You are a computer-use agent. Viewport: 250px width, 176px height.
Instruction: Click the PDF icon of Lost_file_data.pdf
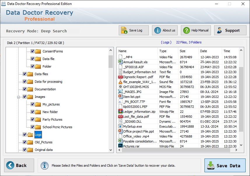[x=120, y=117]
